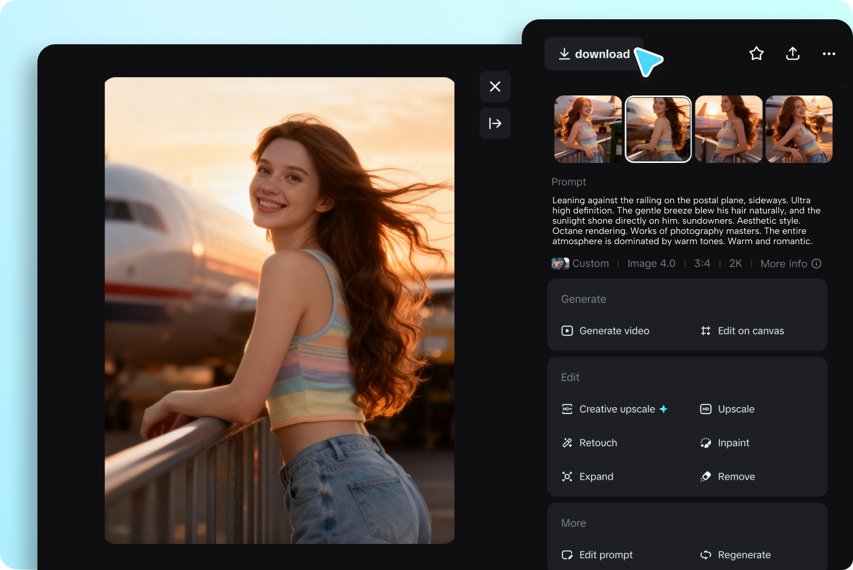Click the "More" section heading
This screenshot has height=570, width=853.
[x=573, y=523]
